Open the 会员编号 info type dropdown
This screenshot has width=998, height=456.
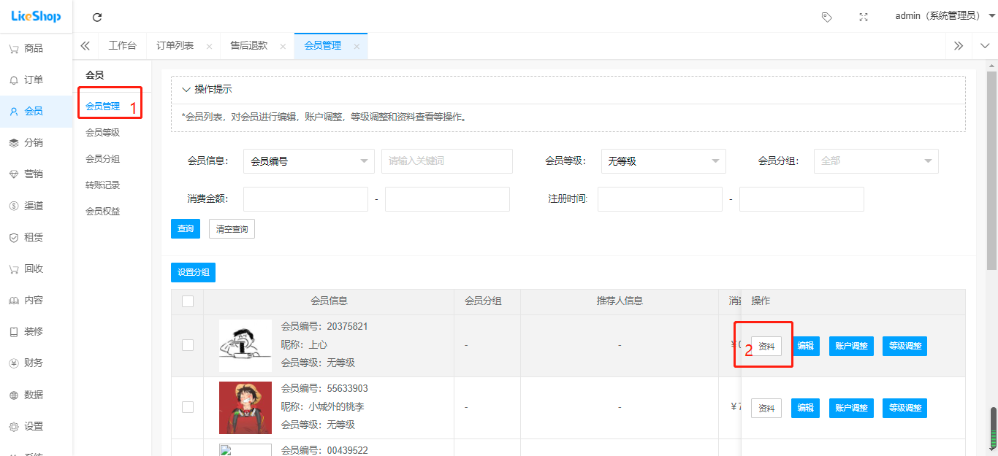pos(309,161)
